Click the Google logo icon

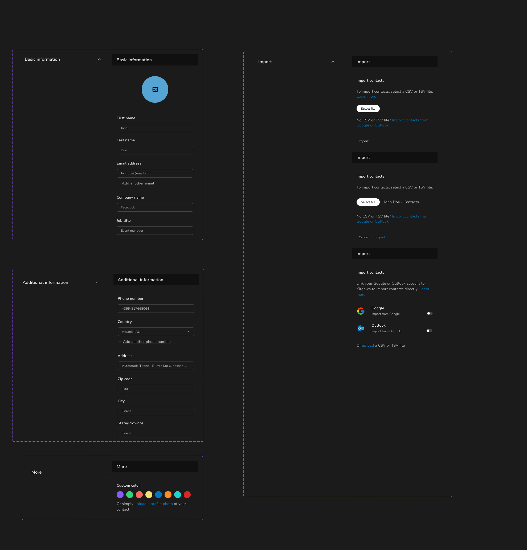pos(361,311)
